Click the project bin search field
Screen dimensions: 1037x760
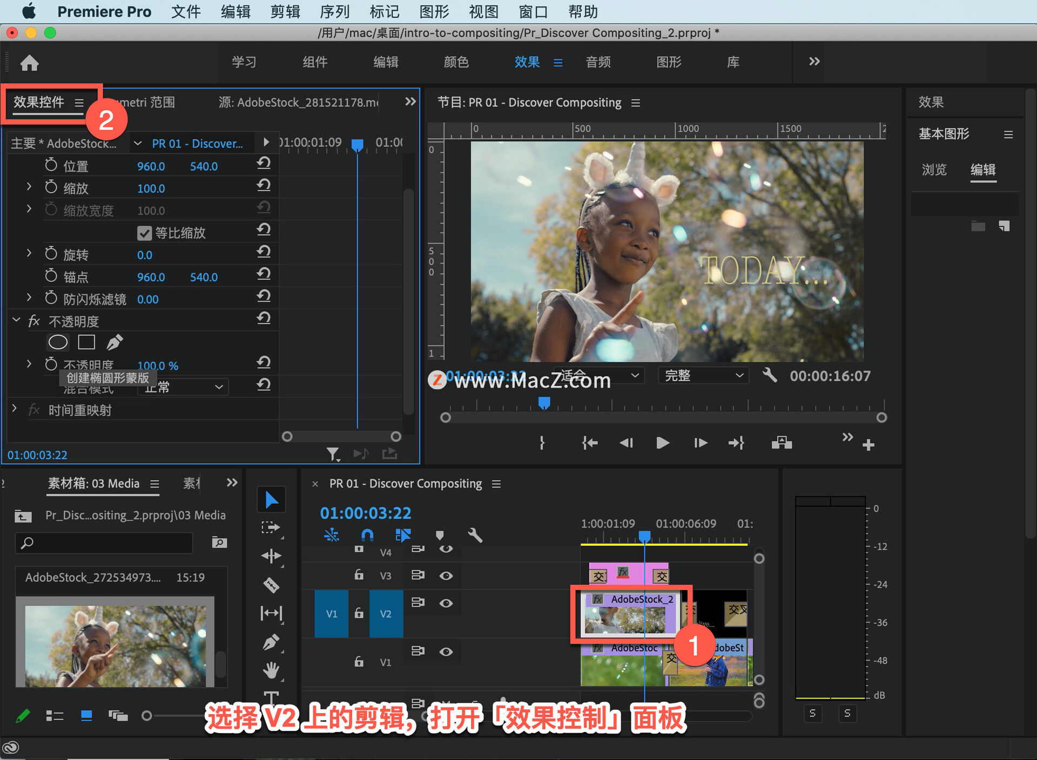coord(104,542)
